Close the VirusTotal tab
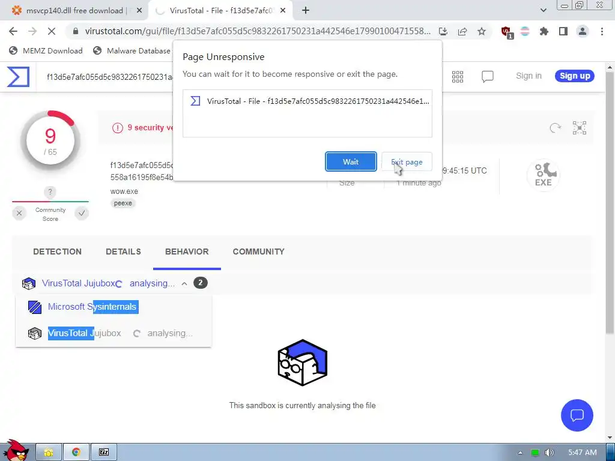615x461 pixels. (283, 11)
